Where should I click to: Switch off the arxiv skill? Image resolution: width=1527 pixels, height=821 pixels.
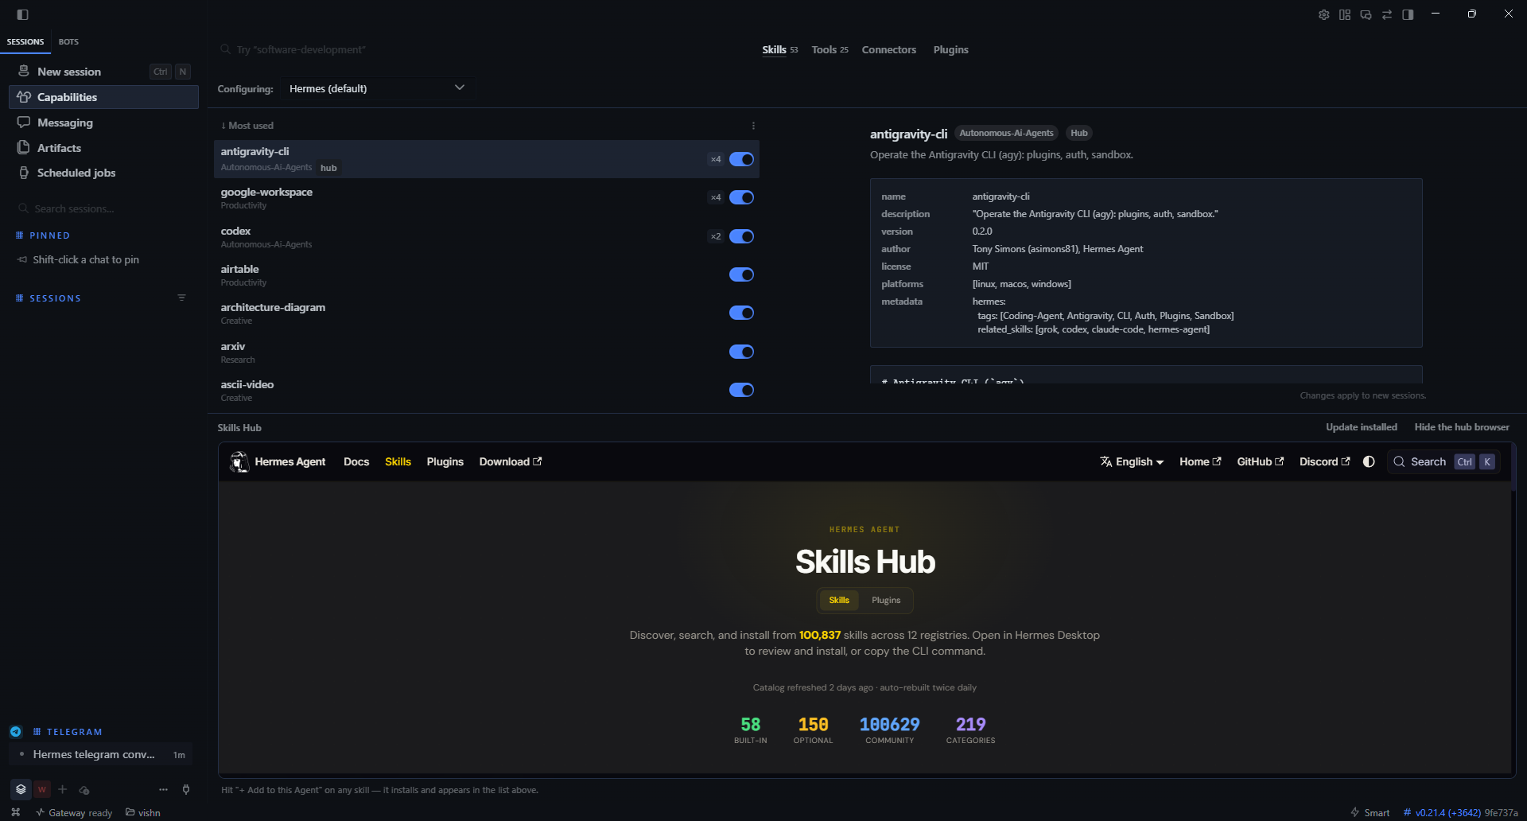click(741, 352)
